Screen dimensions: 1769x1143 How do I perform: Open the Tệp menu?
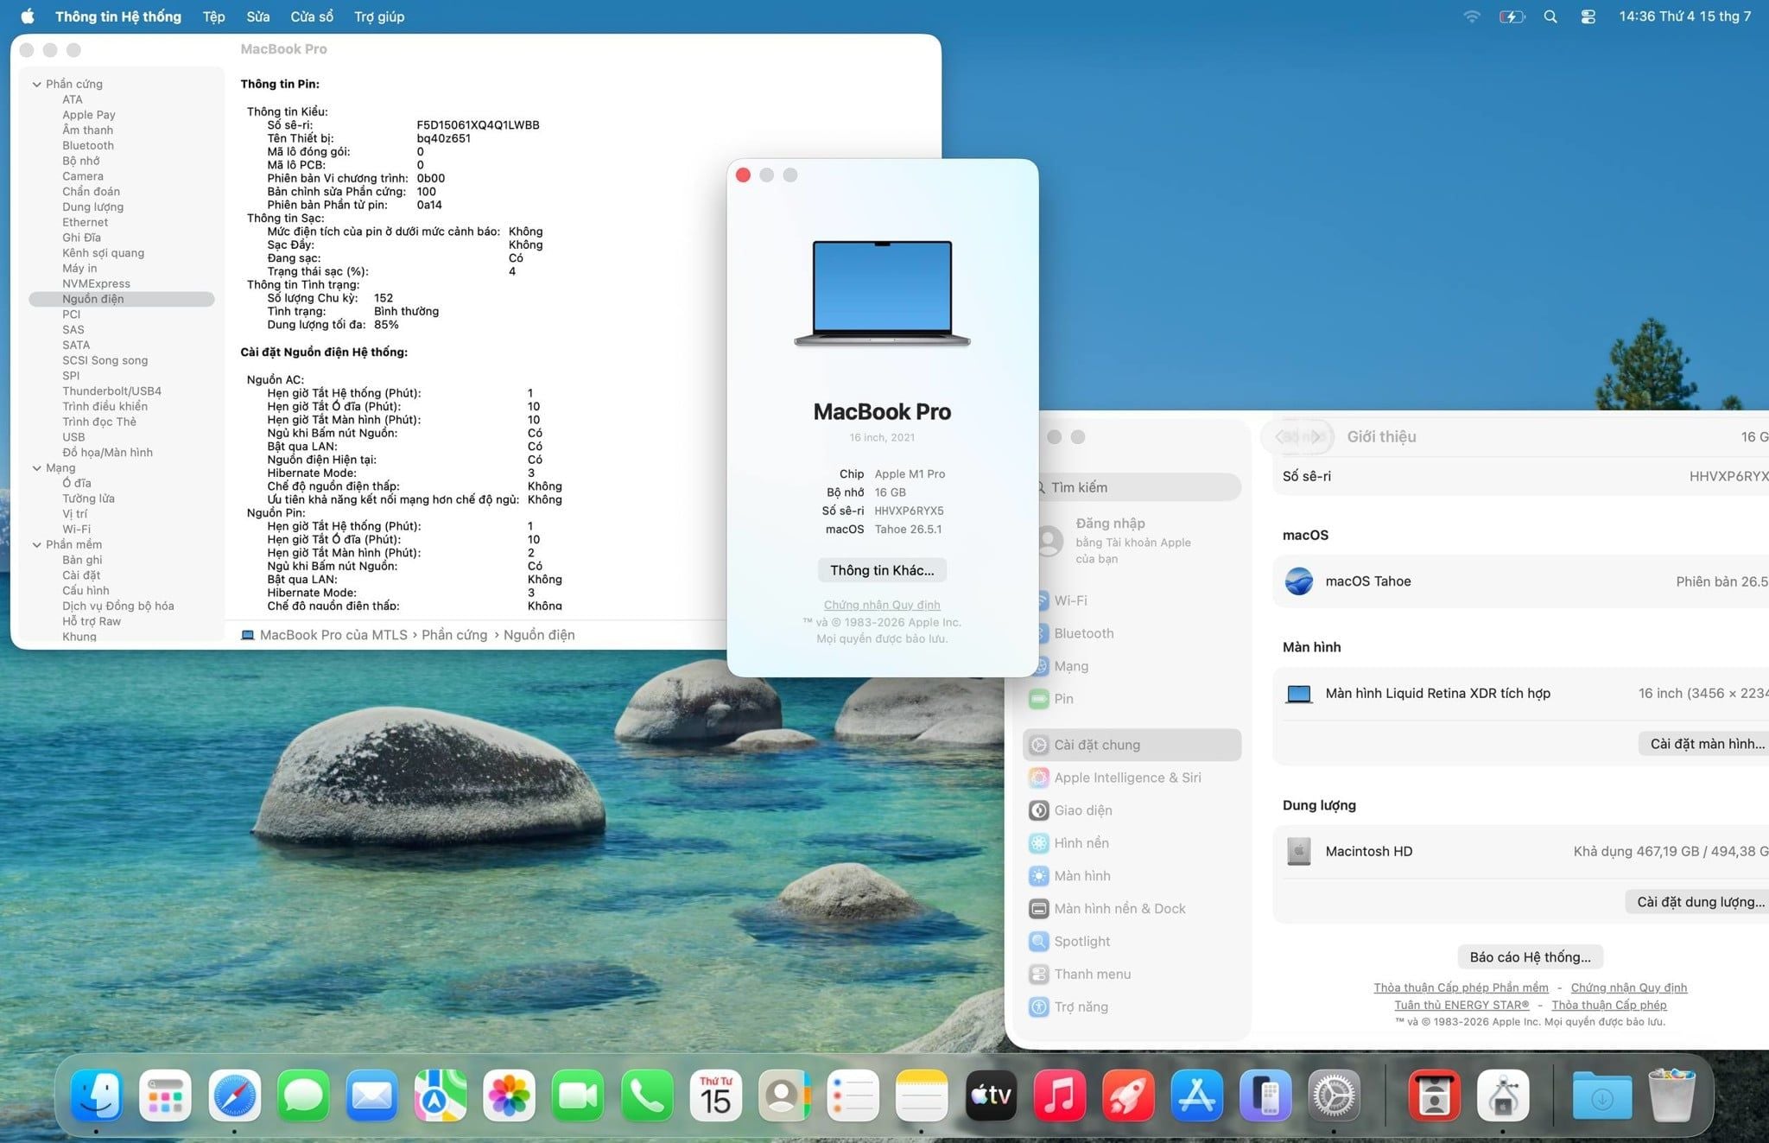coord(213,16)
